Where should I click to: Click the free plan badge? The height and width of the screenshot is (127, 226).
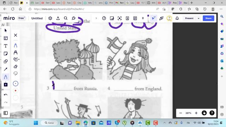22,18
